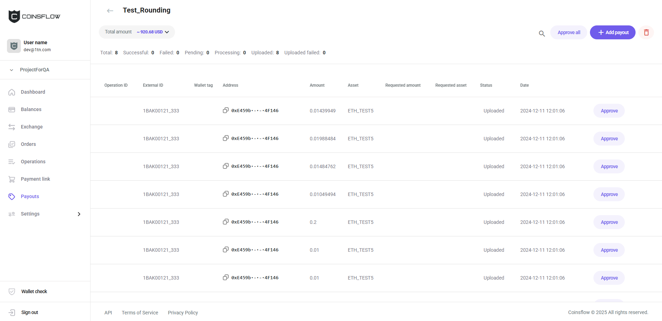The height and width of the screenshot is (321, 662).
Task: Open the Balances page
Action: (x=31, y=109)
